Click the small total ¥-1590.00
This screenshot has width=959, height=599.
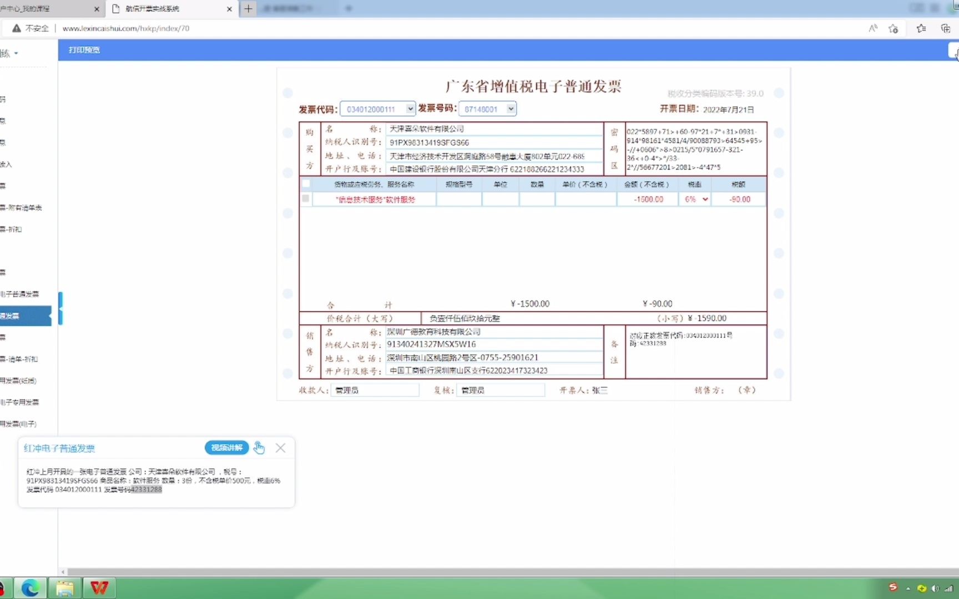pos(706,318)
